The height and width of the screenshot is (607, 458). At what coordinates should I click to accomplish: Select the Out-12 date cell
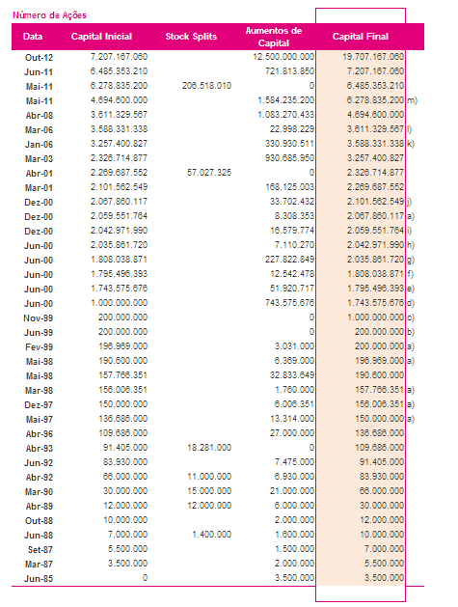[39, 57]
